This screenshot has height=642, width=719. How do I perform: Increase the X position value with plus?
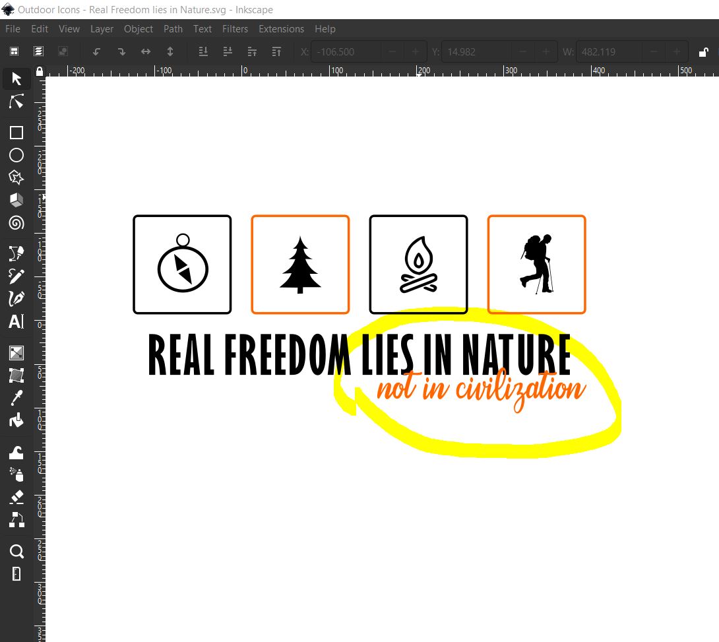(416, 52)
